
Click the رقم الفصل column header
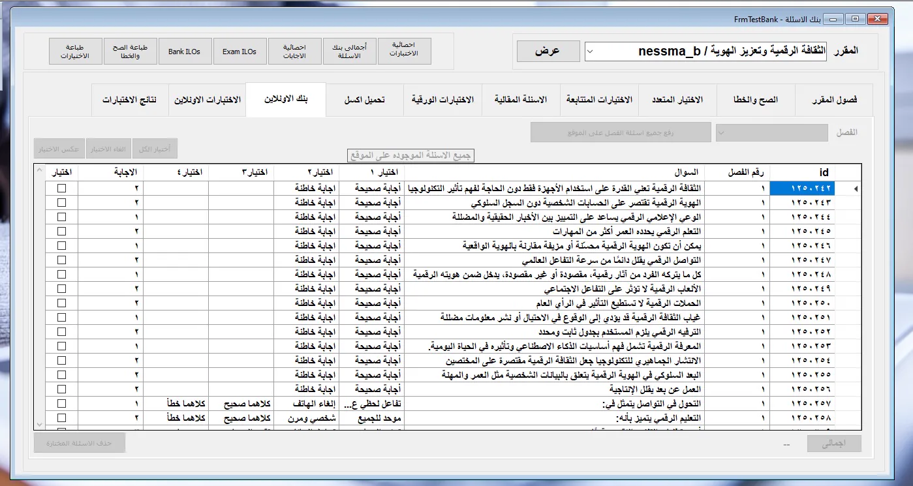pos(737,172)
